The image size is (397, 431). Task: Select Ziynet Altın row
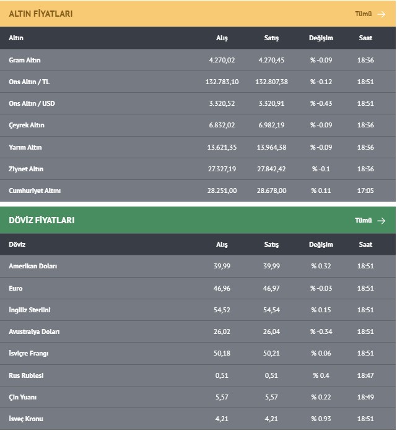[x=198, y=169]
